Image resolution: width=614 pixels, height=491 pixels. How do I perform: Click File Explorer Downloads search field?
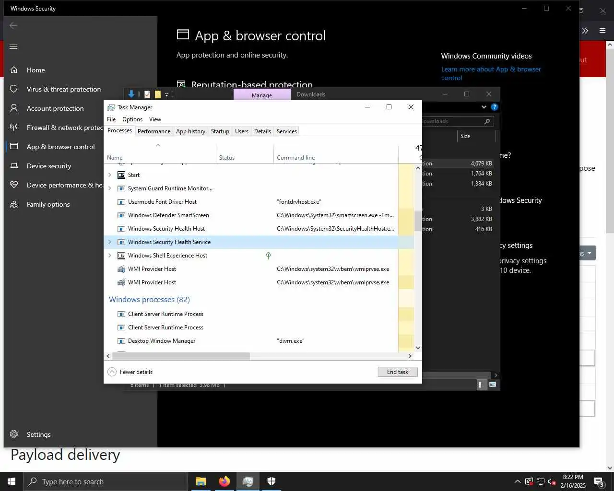pos(457,121)
